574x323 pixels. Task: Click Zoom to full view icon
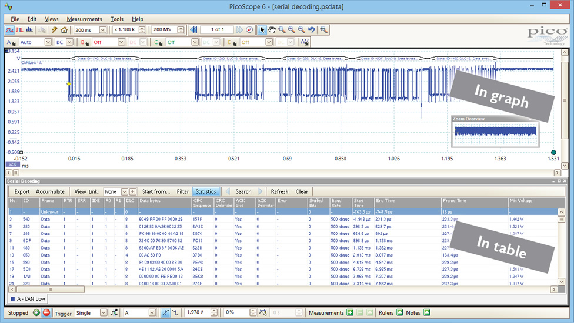click(x=323, y=29)
